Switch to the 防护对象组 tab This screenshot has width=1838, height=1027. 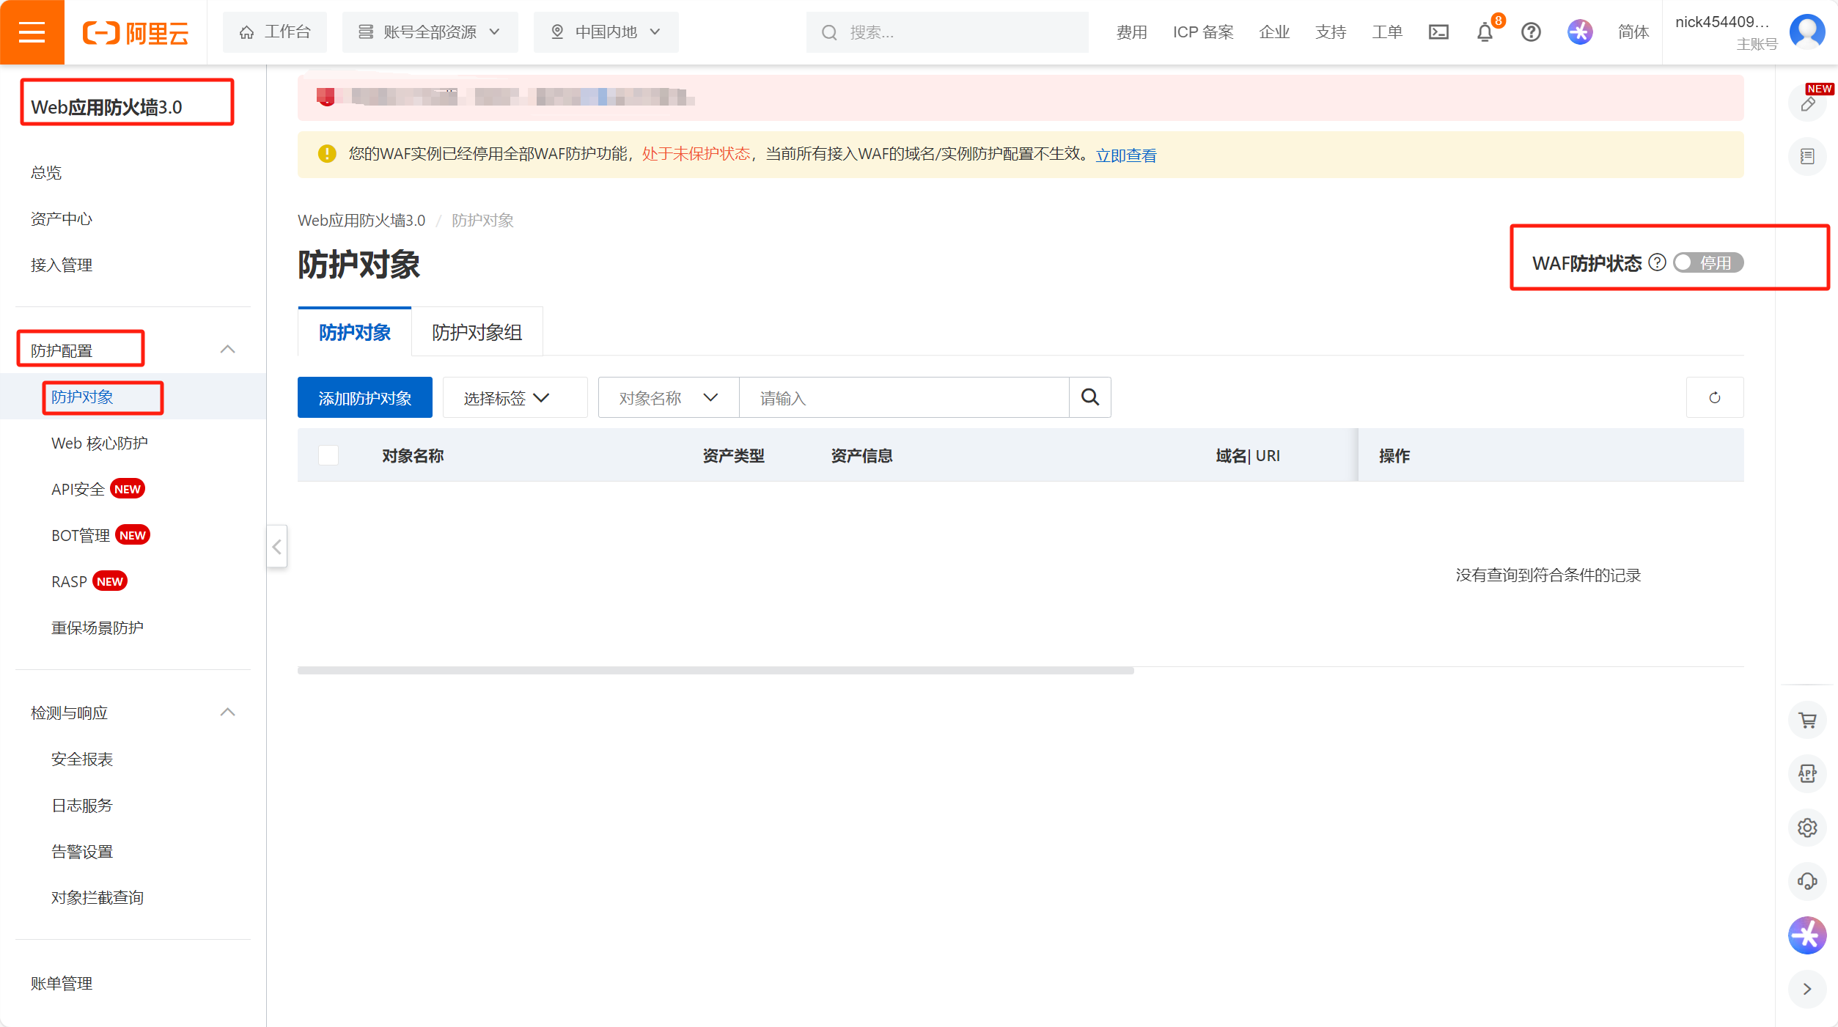pyautogui.click(x=477, y=332)
